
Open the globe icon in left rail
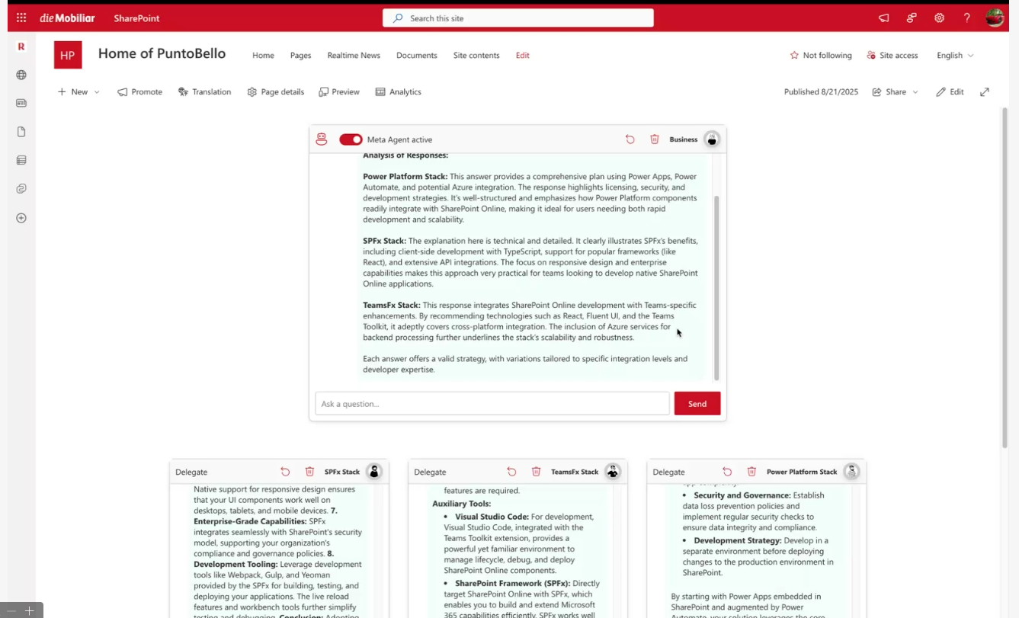click(x=21, y=75)
